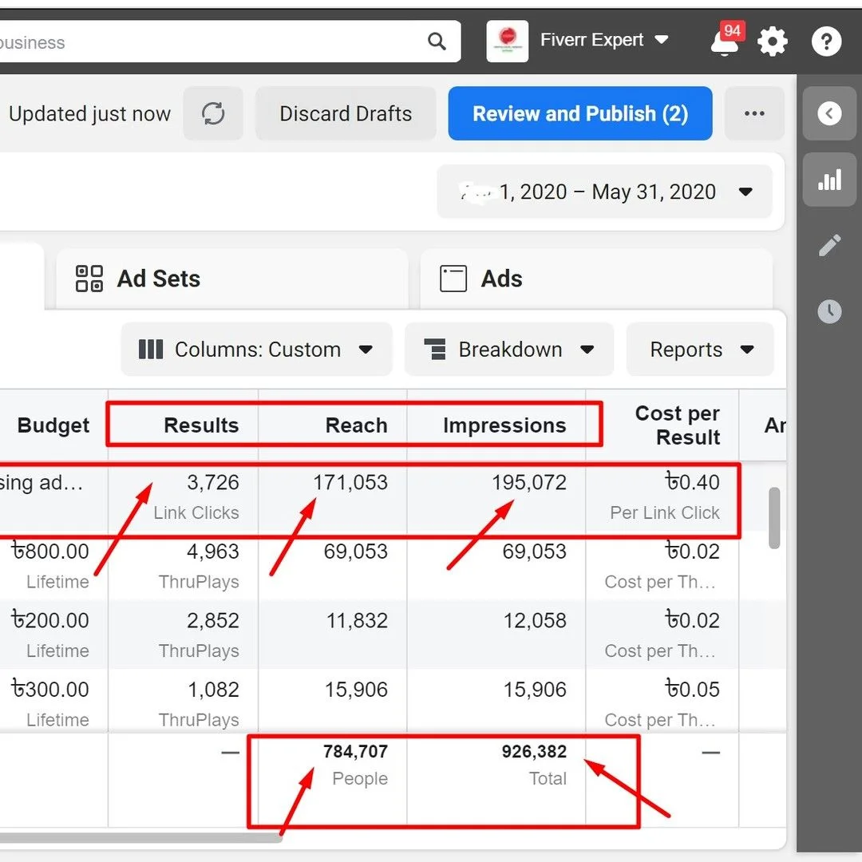This screenshot has width=862, height=862.
Task: Click the vertical table scrollbar
Action: coord(773,518)
